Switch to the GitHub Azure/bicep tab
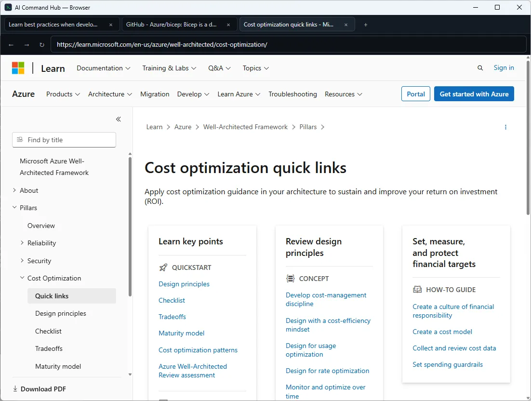 point(172,25)
